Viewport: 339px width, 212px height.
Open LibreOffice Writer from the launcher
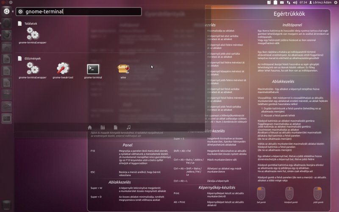(6, 59)
